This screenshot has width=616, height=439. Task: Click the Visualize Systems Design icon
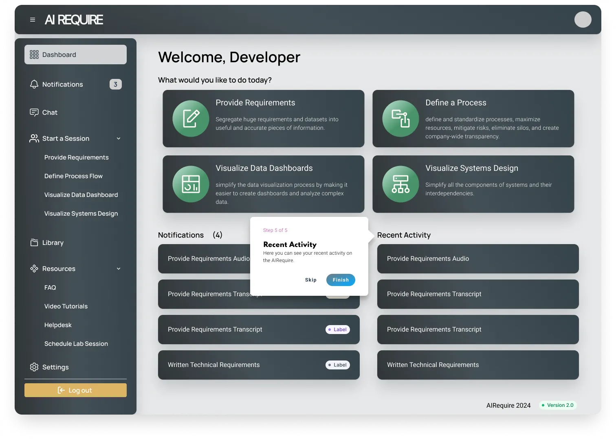click(x=400, y=184)
